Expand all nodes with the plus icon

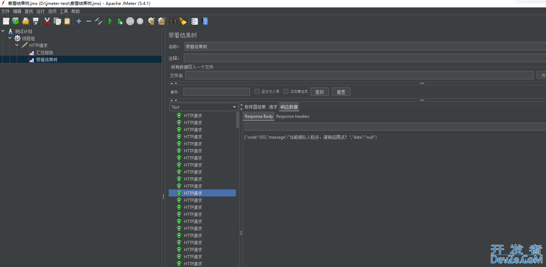tap(79, 21)
